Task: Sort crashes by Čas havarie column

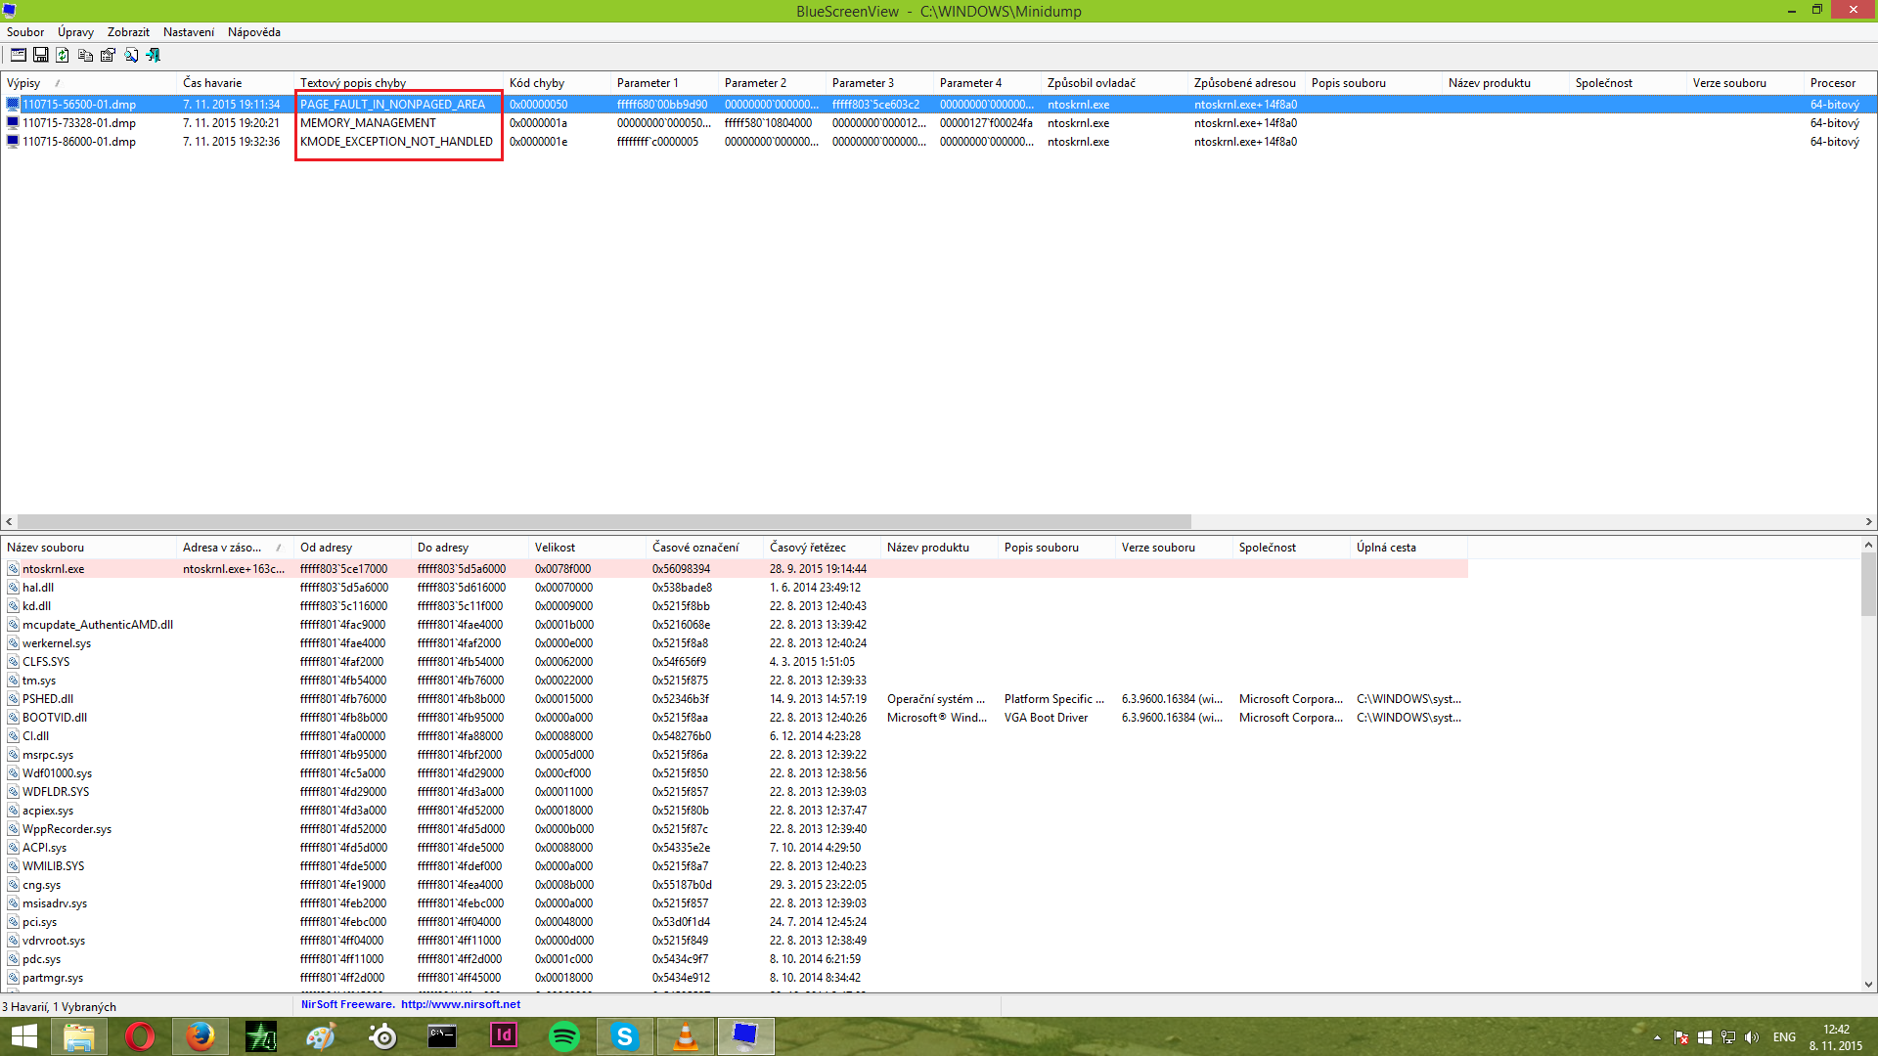Action: 212,83
